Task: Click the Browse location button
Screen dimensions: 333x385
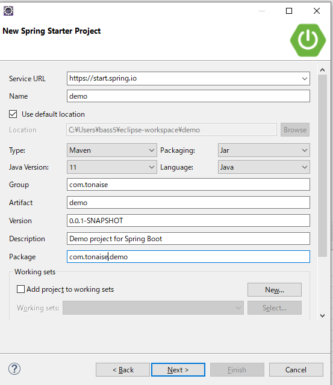Action: pos(295,130)
